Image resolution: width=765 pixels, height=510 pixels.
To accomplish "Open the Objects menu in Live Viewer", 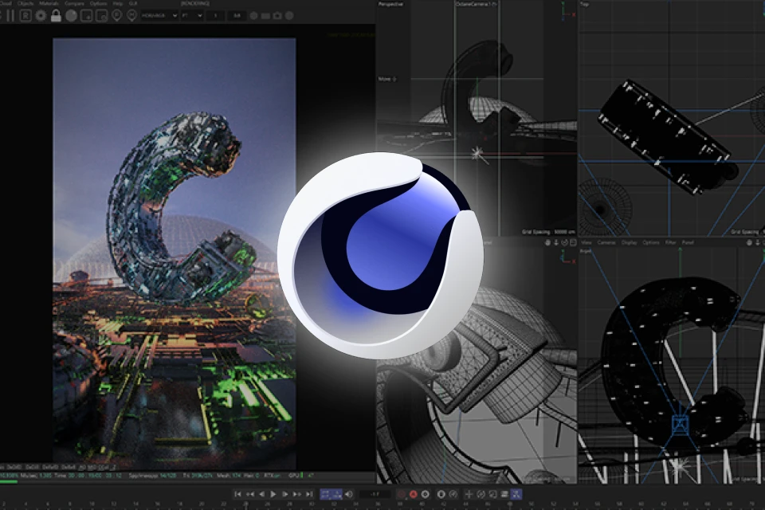I will tap(25, 3).
